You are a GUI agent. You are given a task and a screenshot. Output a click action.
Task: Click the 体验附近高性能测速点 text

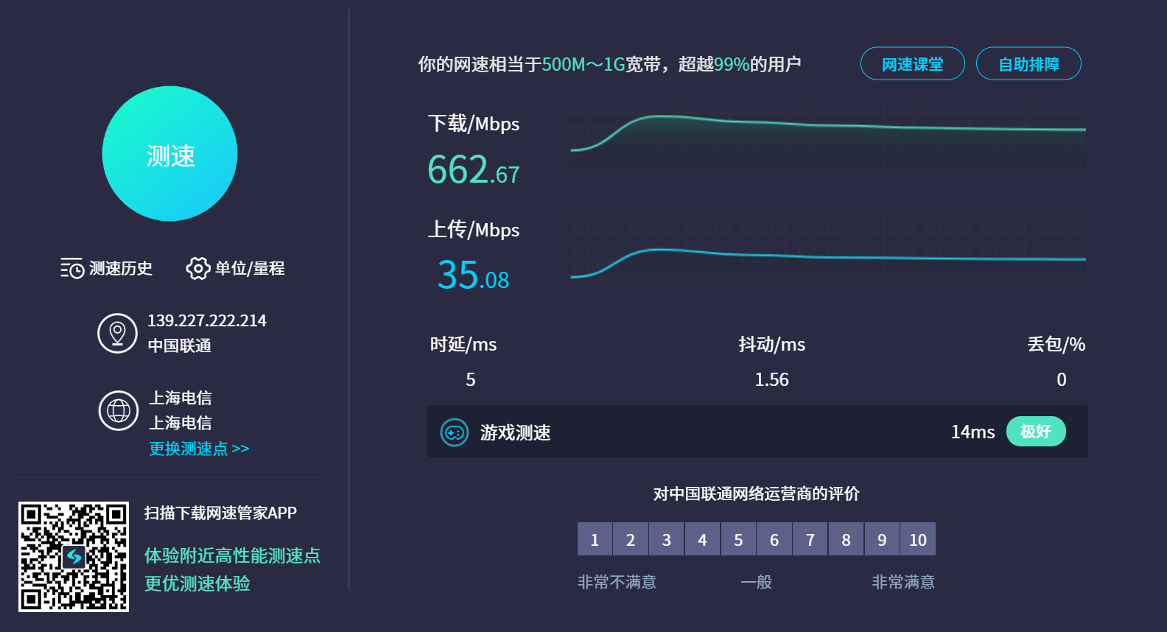232,555
